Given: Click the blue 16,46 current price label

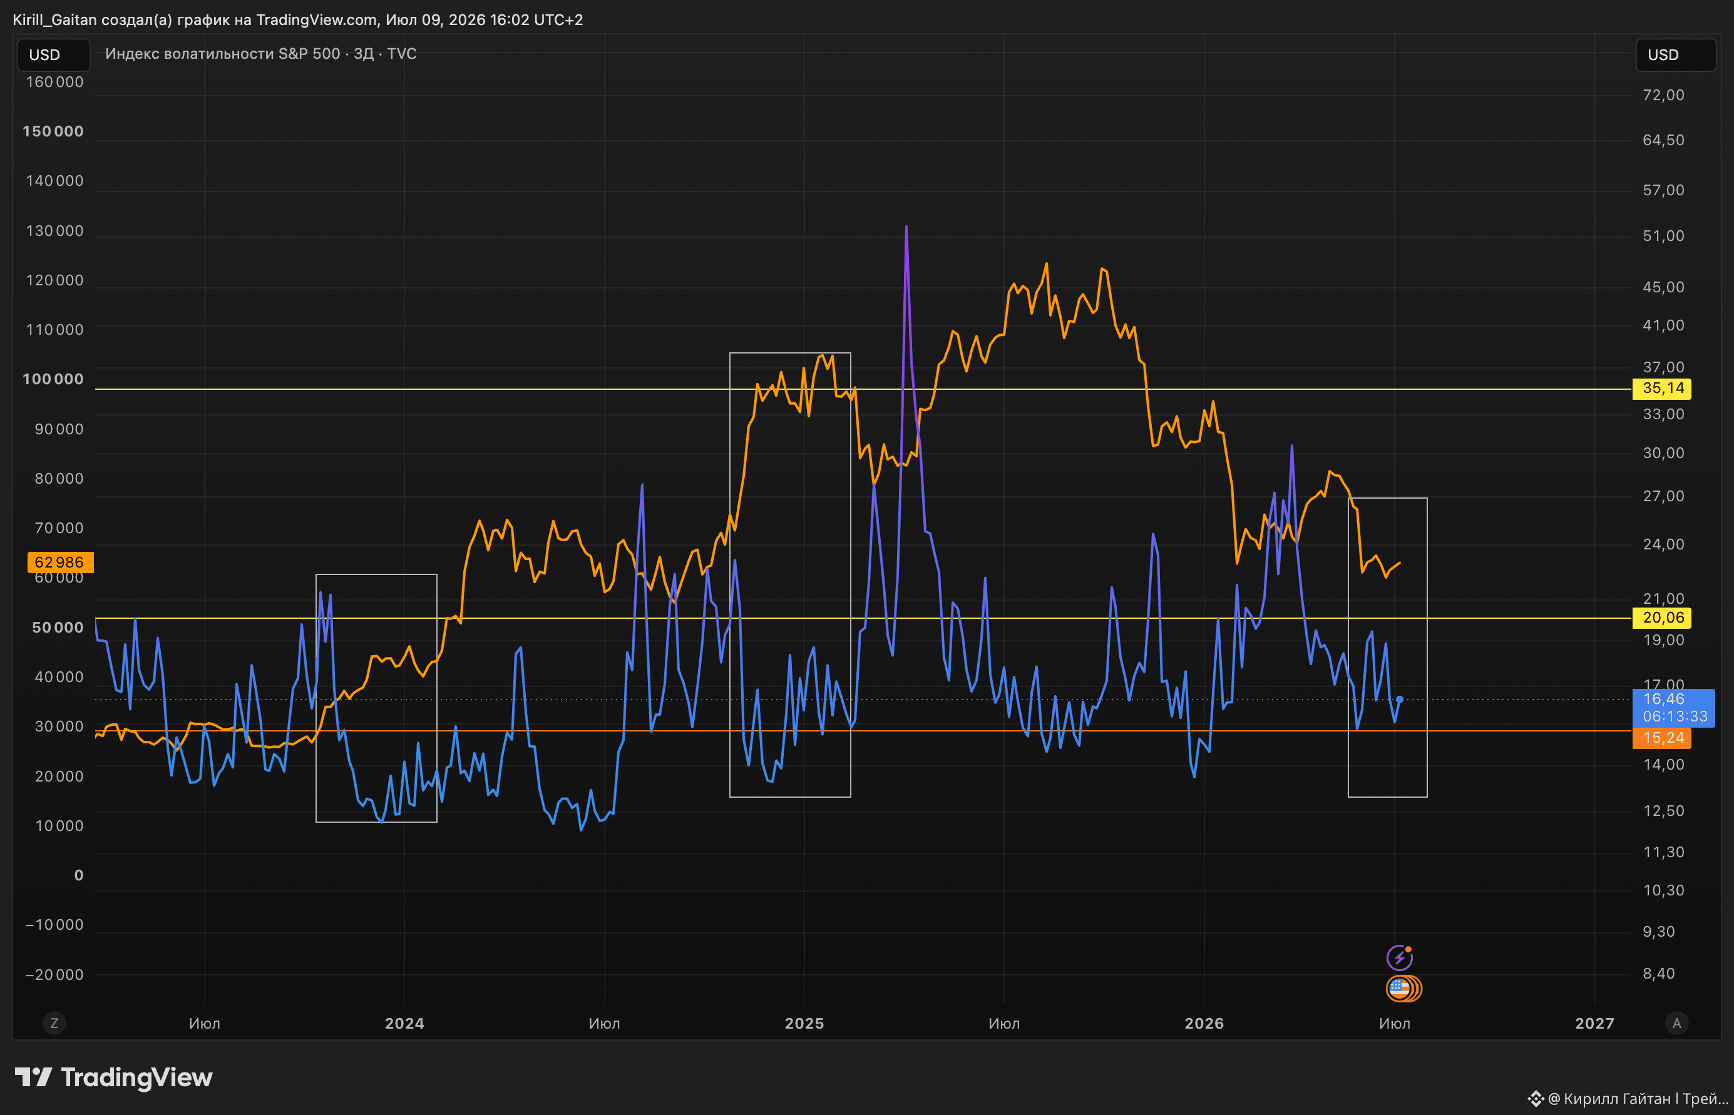Looking at the screenshot, I should click(x=1673, y=708).
